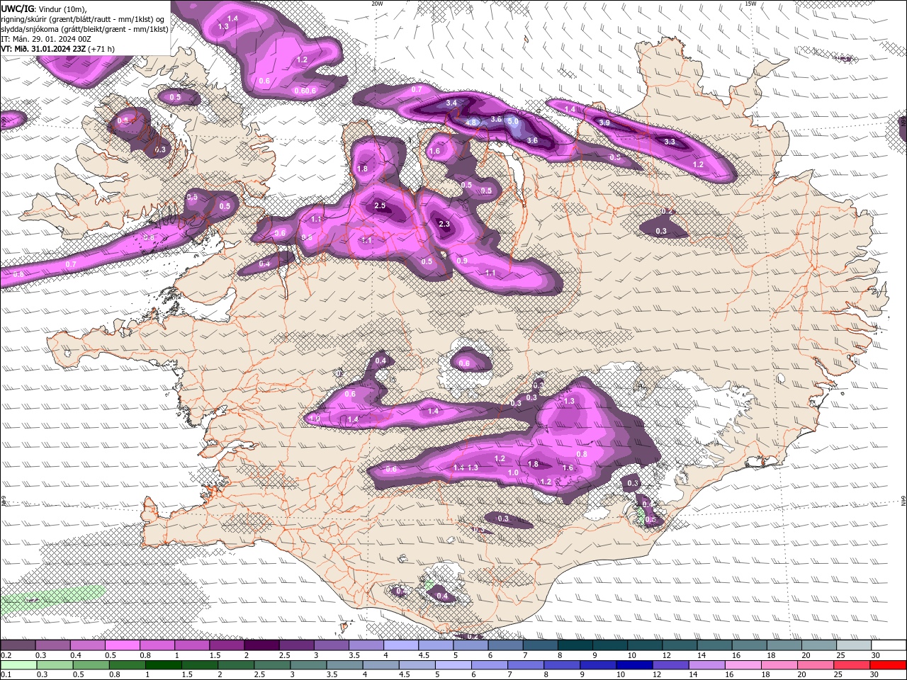Image resolution: width=907 pixels, height=680 pixels.
Task: Click the 3.3 snowfall value on the map
Action: pyautogui.click(x=670, y=142)
